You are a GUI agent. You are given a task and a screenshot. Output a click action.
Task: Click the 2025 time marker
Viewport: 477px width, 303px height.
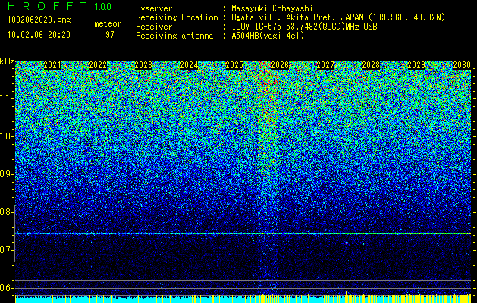click(x=234, y=65)
